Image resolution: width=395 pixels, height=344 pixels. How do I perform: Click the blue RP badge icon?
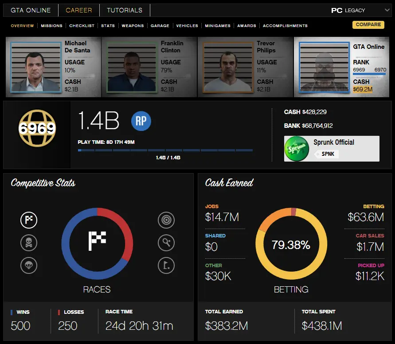(141, 121)
